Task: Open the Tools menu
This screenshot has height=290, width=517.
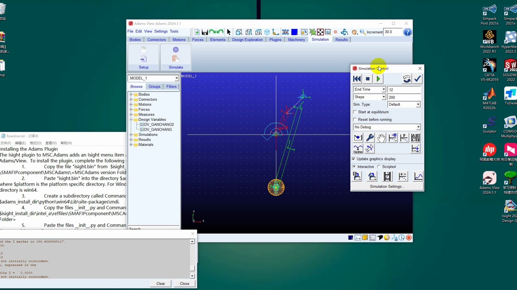Action: point(174,32)
